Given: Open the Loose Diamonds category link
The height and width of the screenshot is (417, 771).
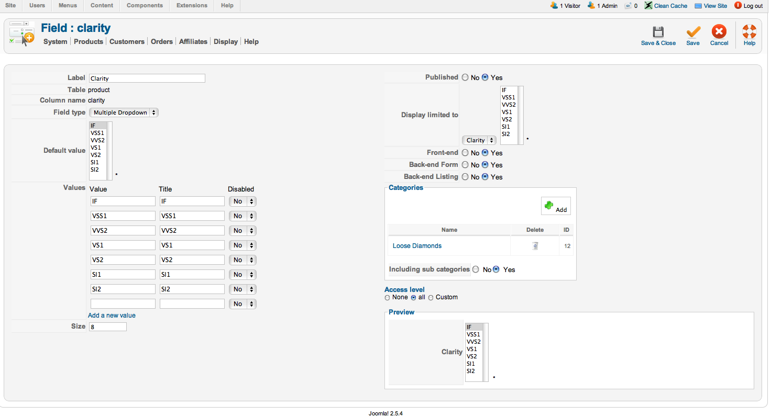Looking at the screenshot, I should [x=417, y=246].
